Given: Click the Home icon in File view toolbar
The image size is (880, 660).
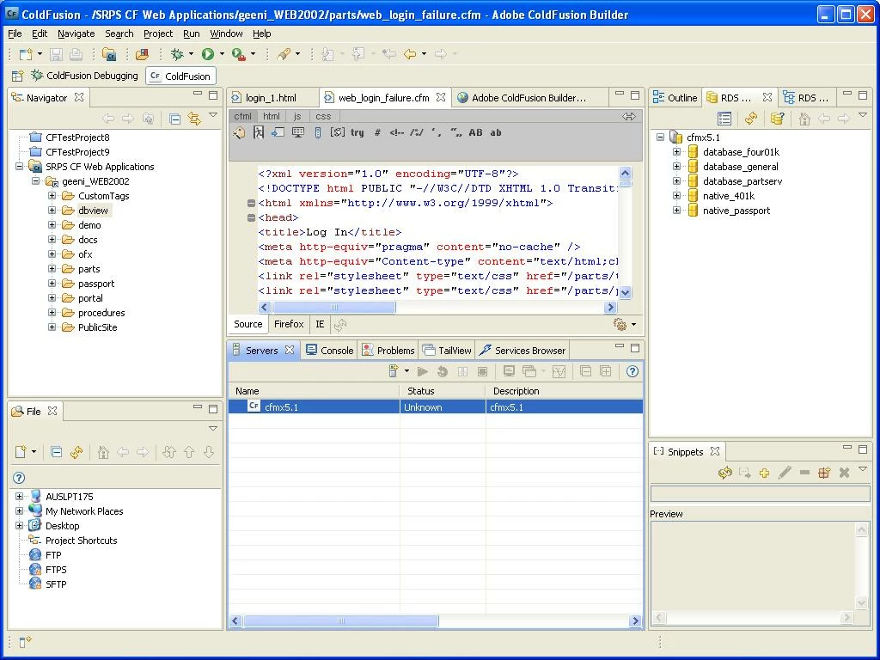Looking at the screenshot, I should click(x=103, y=452).
